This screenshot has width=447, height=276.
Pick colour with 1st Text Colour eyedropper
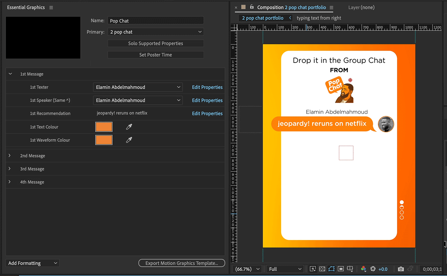click(129, 127)
